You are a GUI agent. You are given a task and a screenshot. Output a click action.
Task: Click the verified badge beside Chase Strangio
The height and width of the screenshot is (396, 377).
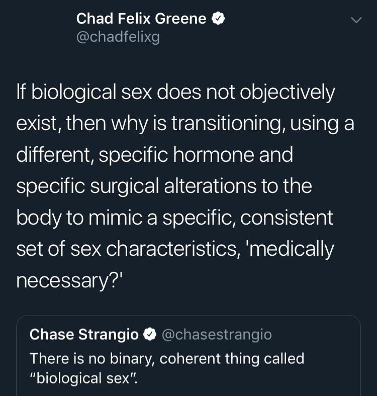click(150, 334)
